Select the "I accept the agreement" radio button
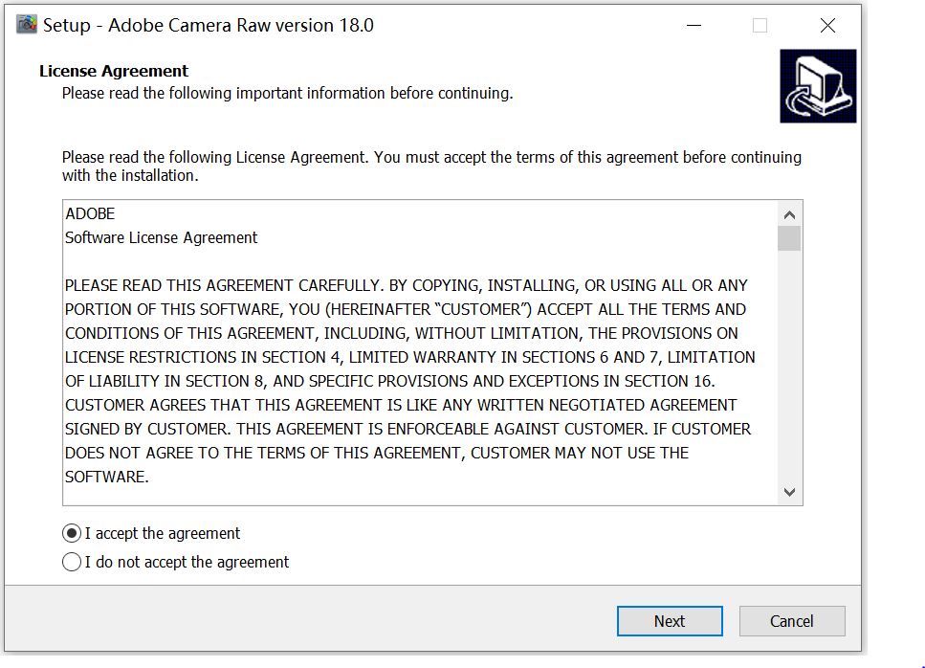This screenshot has width=925, height=668. pyautogui.click(x=72, y=533)
